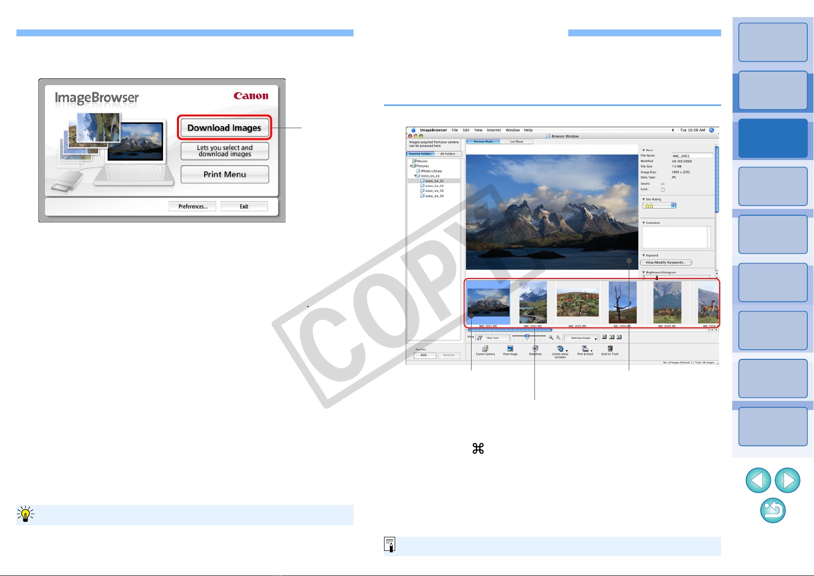
Task: Click the Download Images button
Action: point(224,128)
